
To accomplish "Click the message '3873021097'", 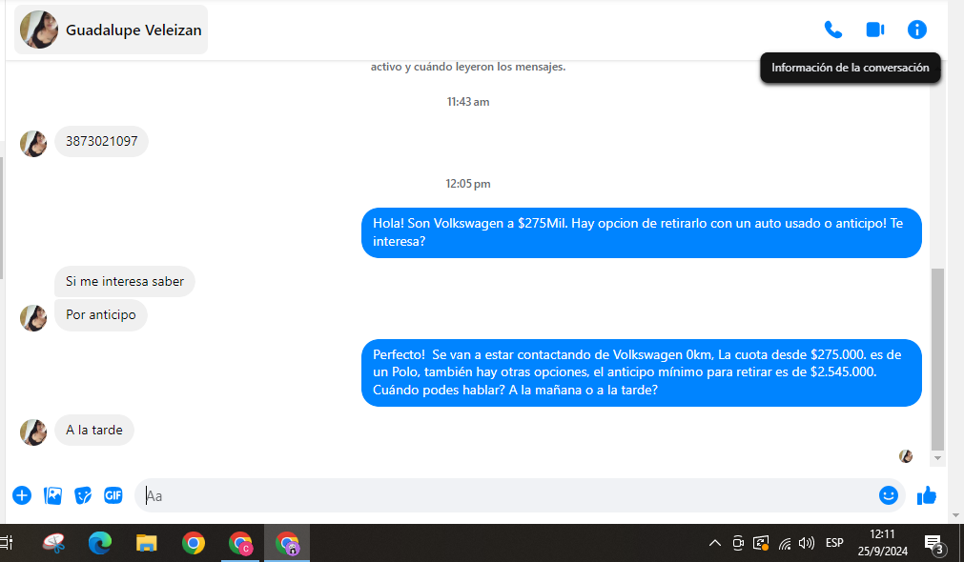I will (x=101, y=141).
